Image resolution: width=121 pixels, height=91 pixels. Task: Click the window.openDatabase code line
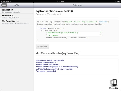pyautogui.click(x=73, y=22)
